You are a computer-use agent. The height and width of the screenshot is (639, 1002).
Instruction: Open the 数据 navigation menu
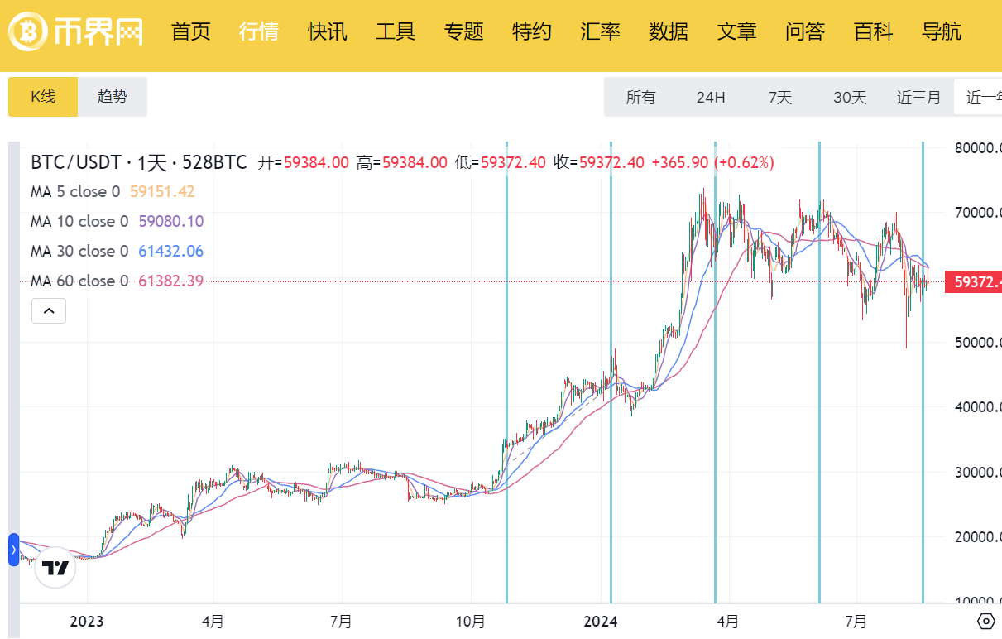tap(669, 31)
